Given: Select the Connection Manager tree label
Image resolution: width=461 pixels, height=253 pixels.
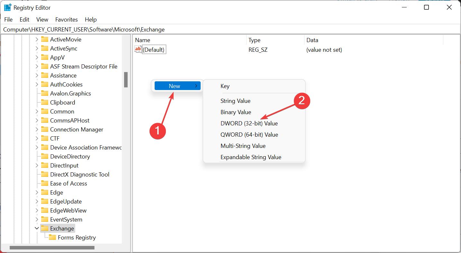Looking at the screenshot, I should (77, 130).
